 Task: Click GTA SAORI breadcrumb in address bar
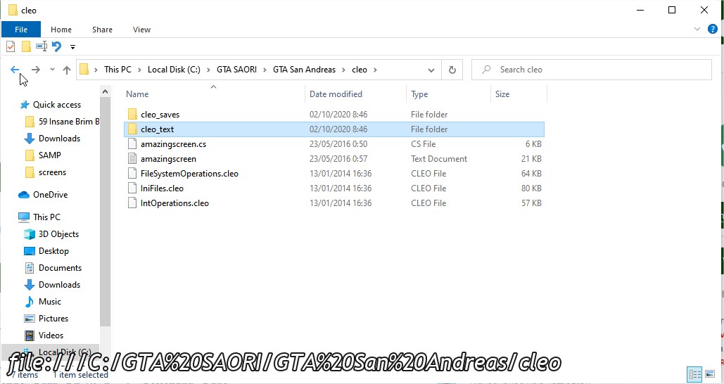point(236,70)
